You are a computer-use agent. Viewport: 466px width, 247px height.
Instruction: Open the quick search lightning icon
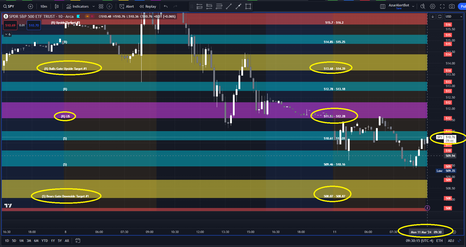(x=423, y=7)
